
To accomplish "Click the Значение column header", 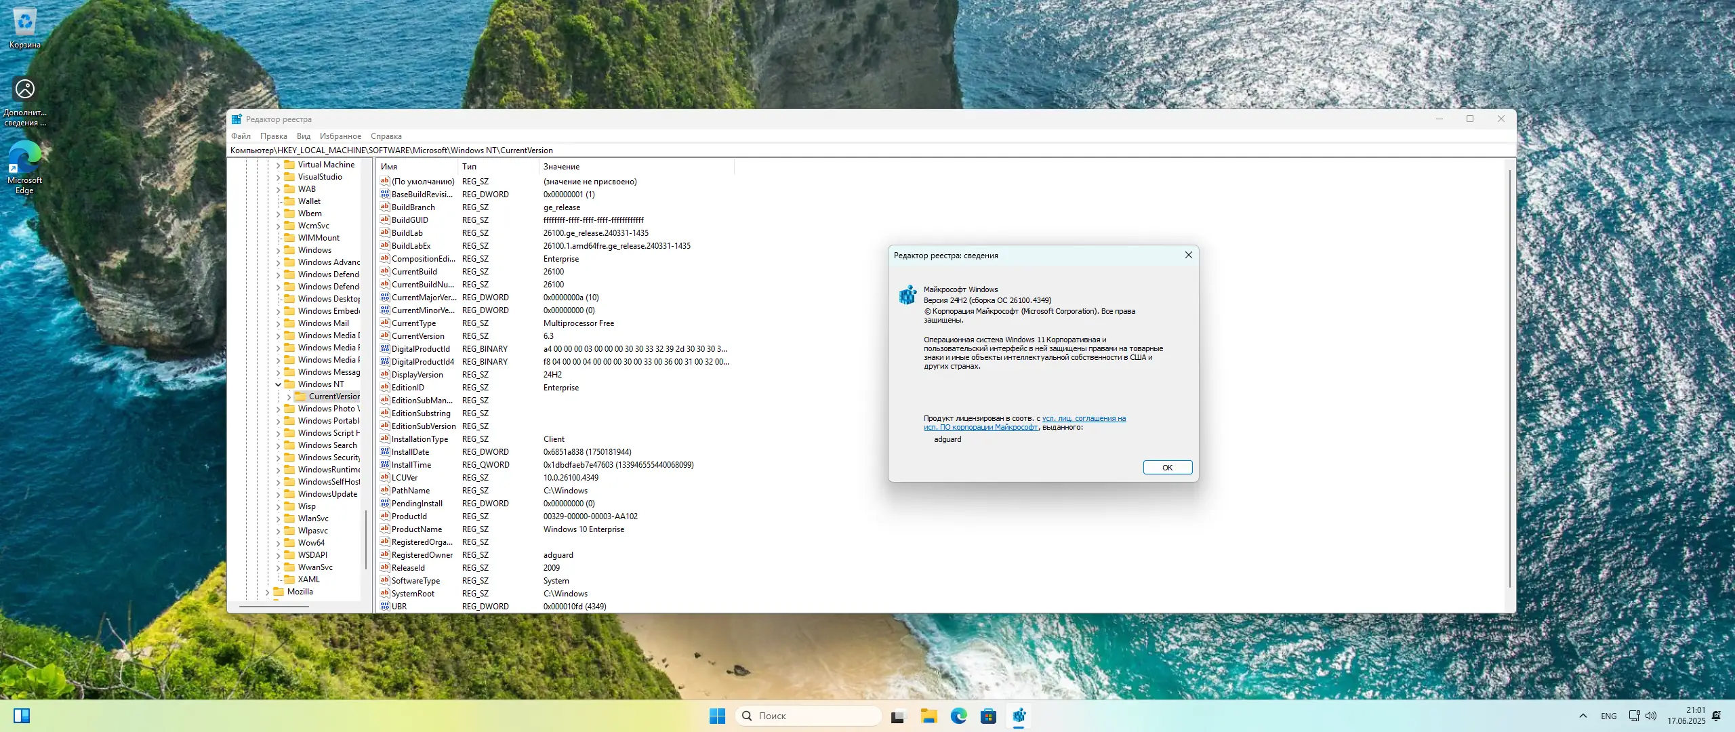I will tap(561, 167).
